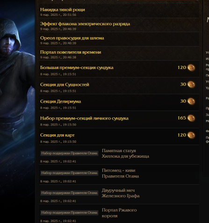
Task: Click the Секция для Сущностей title
Action: tap(65, 84)
